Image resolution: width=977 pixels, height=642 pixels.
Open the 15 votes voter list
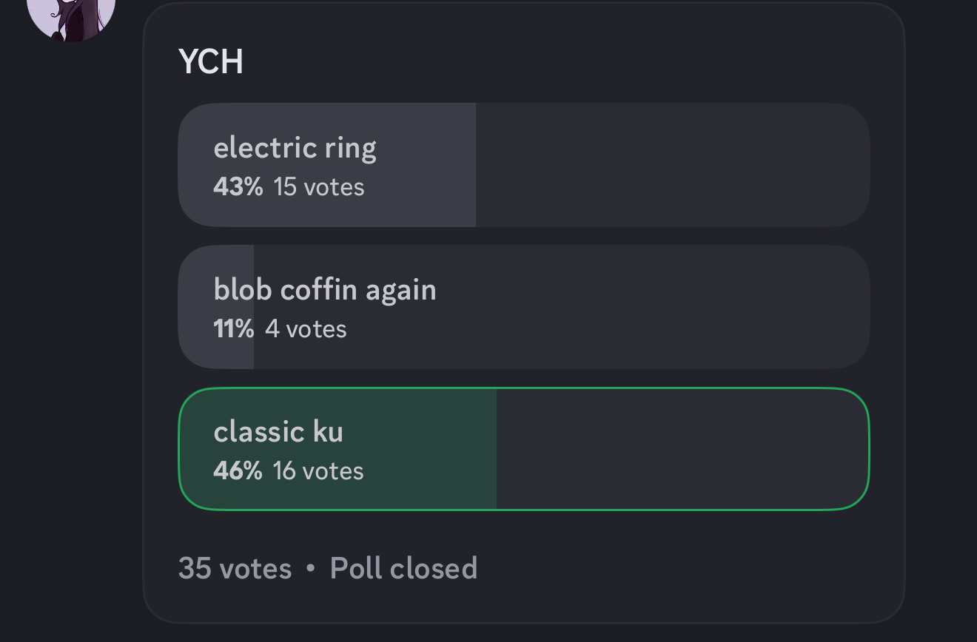[x=319, y=186]
